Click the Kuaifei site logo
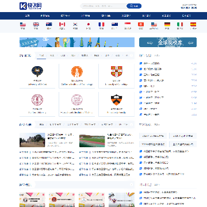This screenshot has width=207, height=207. click(x=30, y=6)
